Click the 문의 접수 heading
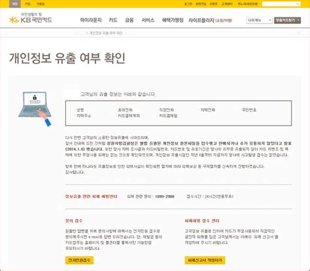310x271 pixels. coord(74,221)
